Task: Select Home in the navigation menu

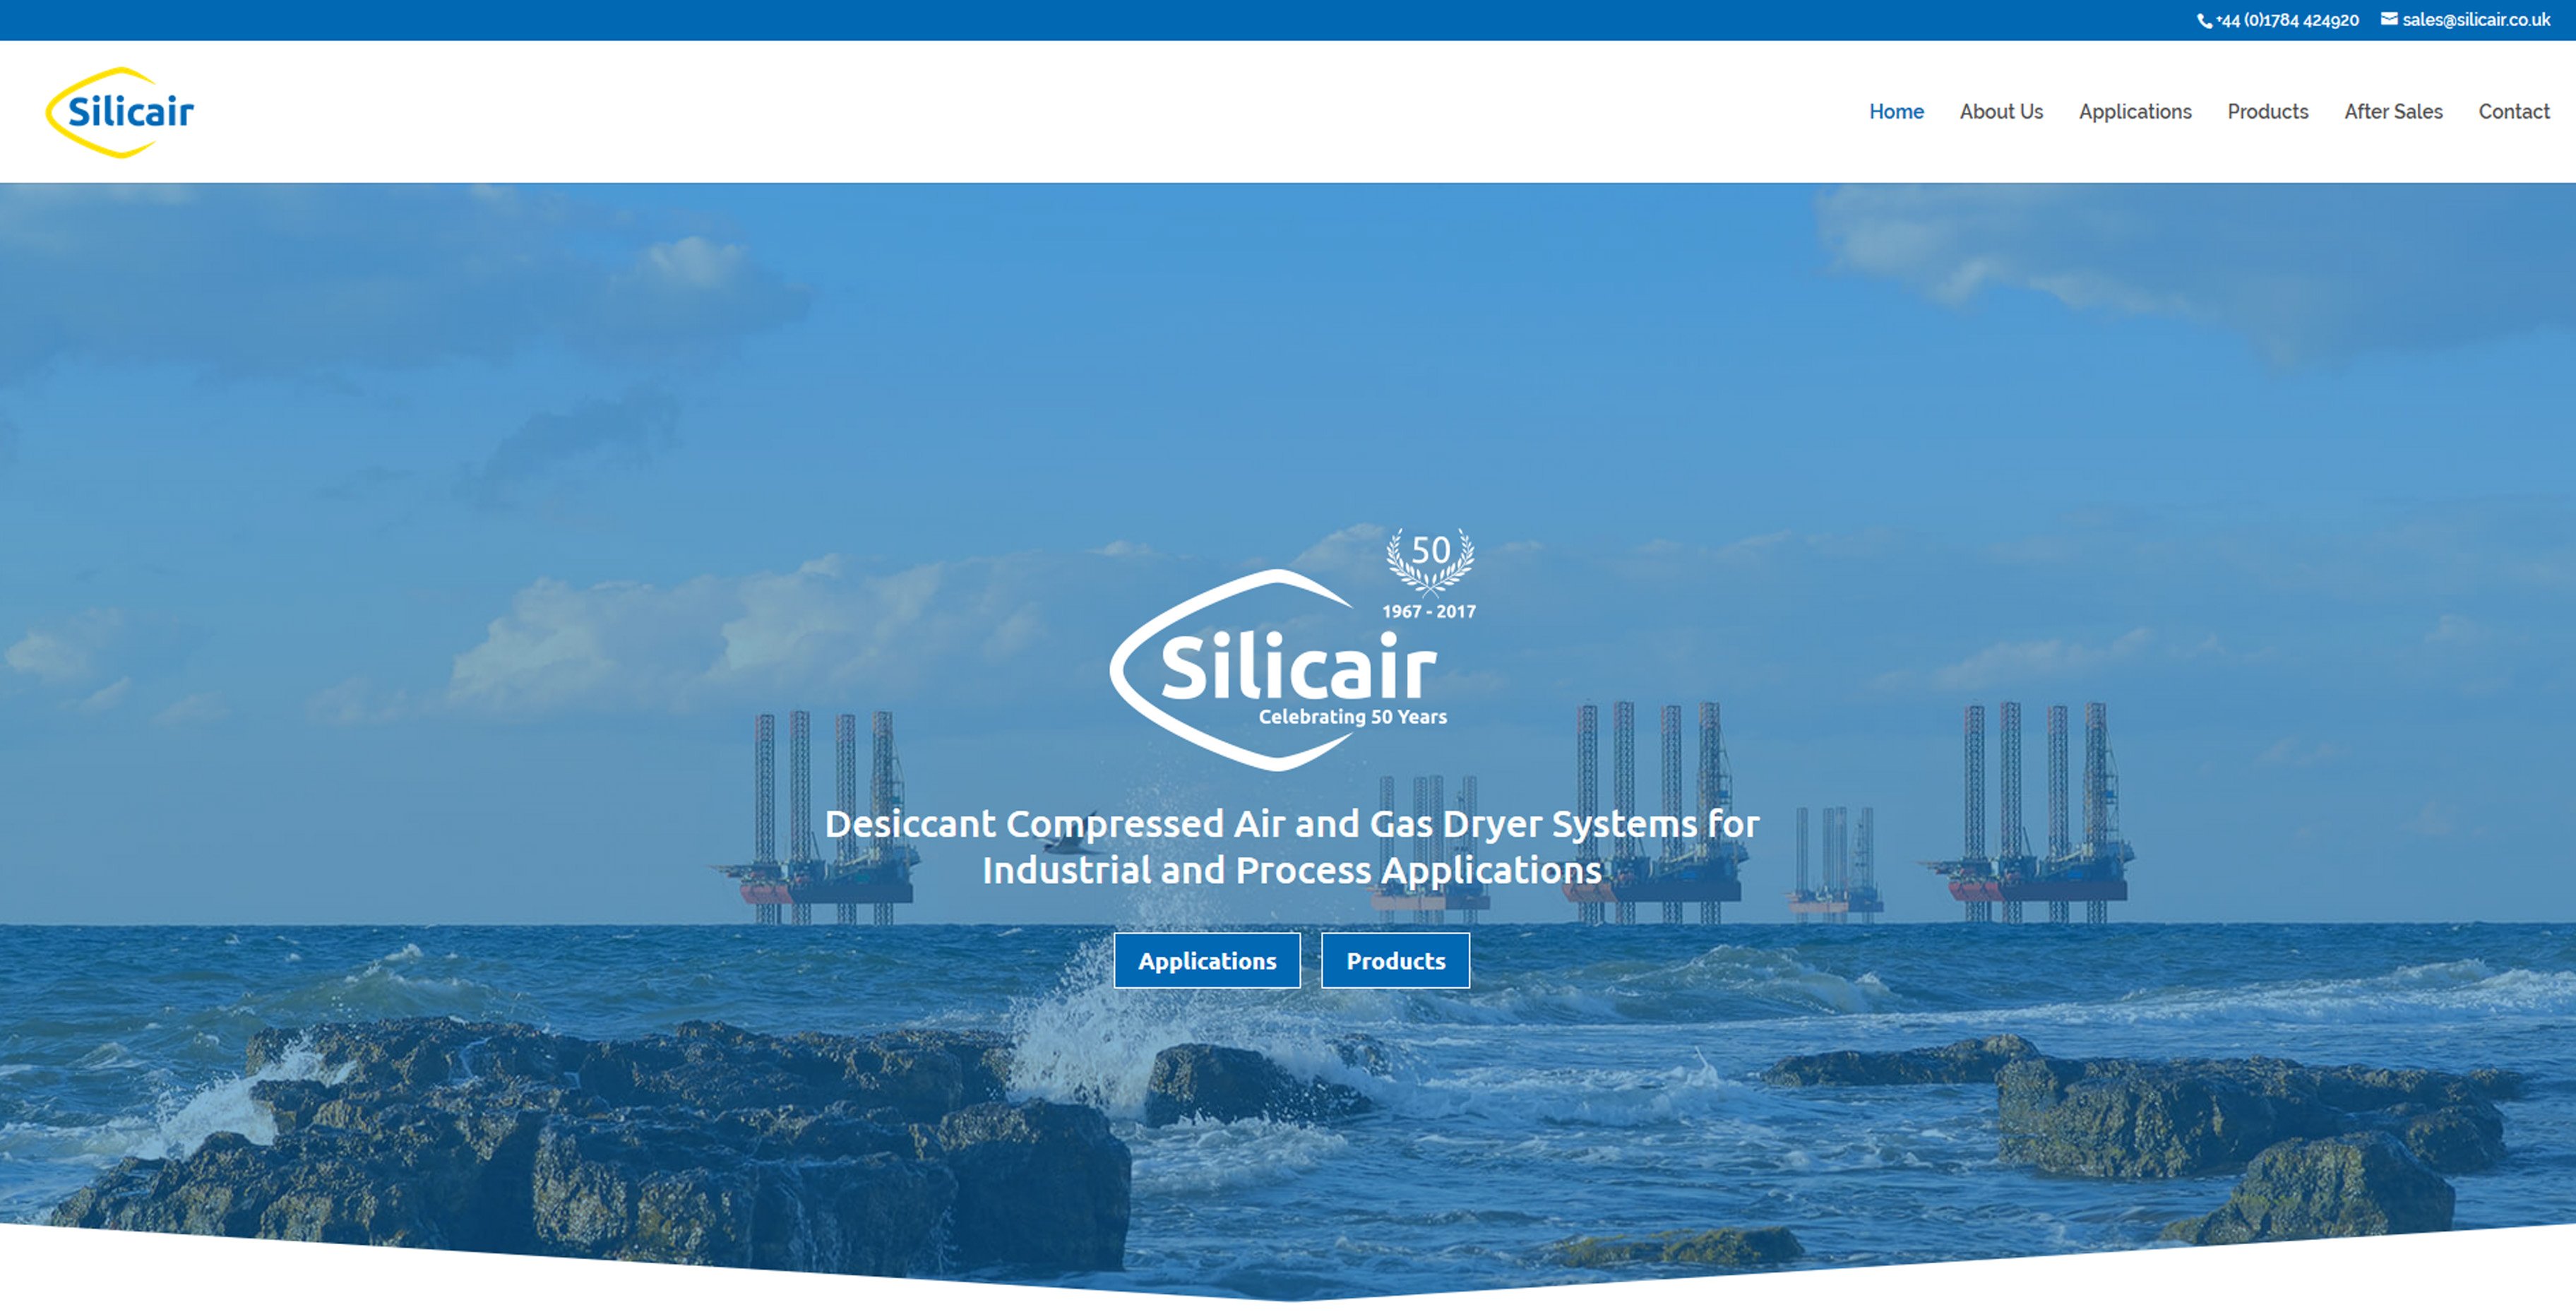Action: [x=1896, y=112]
